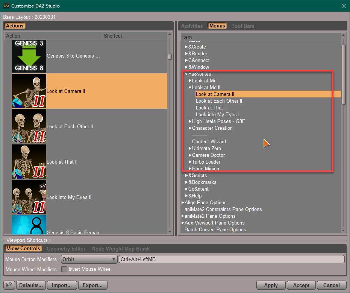Expand Align Pane Options tree item
The width and height of the screenshot is (350, 293).
(x=183, y=203)
